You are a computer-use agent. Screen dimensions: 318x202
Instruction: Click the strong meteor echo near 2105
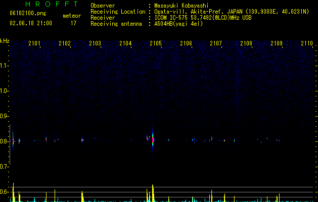[x=153, y=139]
